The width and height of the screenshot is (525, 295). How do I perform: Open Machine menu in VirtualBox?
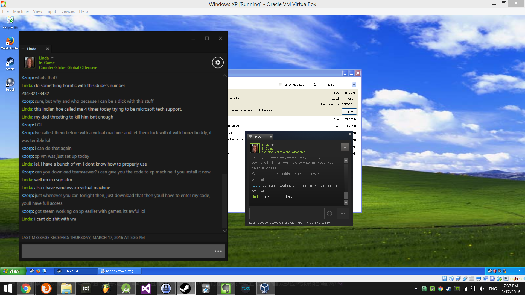[x=21, y=11]
